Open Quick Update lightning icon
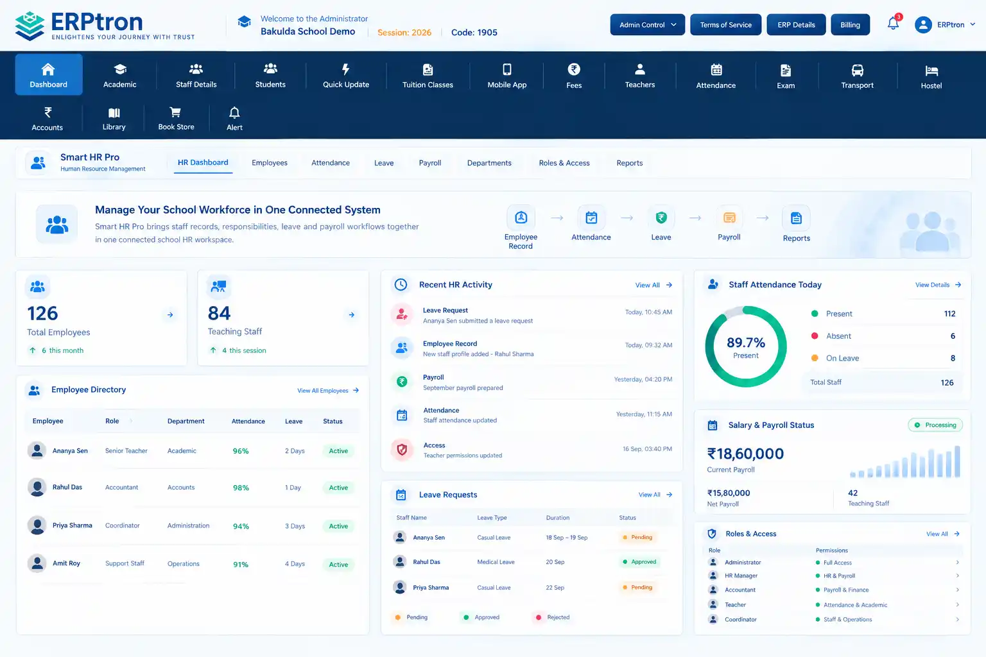The height and width of the screenshot is (657, 986). click(x=345, y=69)
